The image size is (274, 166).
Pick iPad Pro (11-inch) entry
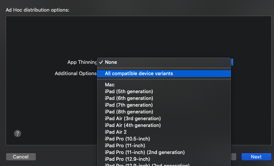tap(164, 146)
